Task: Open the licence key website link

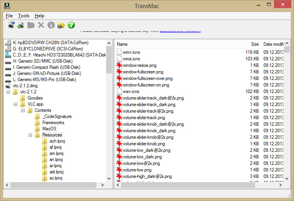Action: tap(180, 31)
